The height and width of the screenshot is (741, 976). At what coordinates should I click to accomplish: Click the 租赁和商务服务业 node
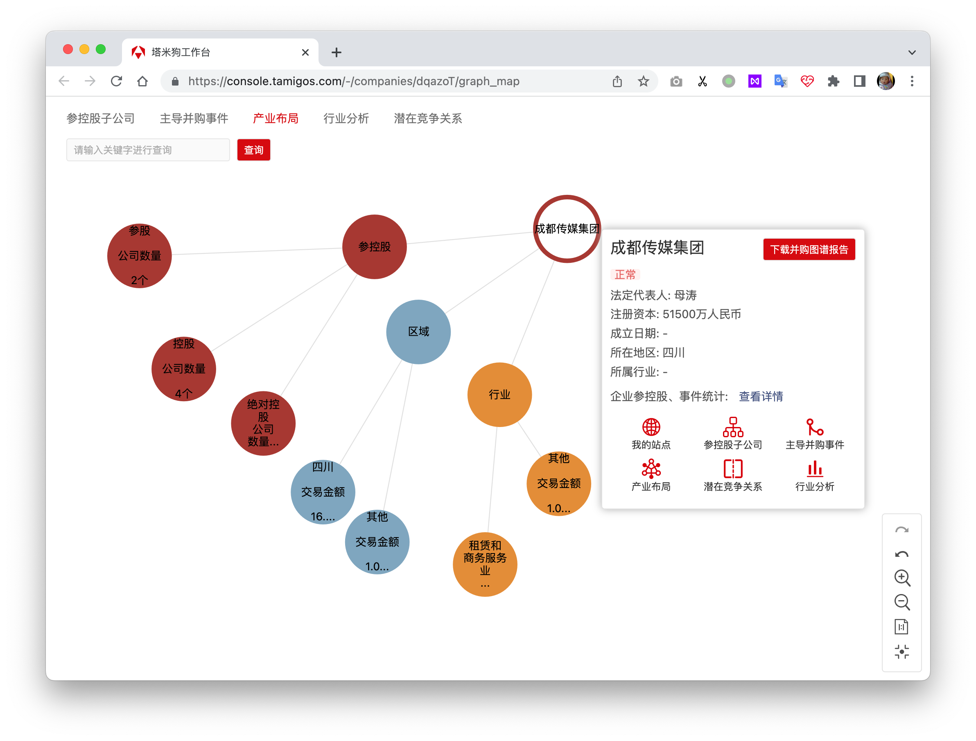tap(485, 565)
